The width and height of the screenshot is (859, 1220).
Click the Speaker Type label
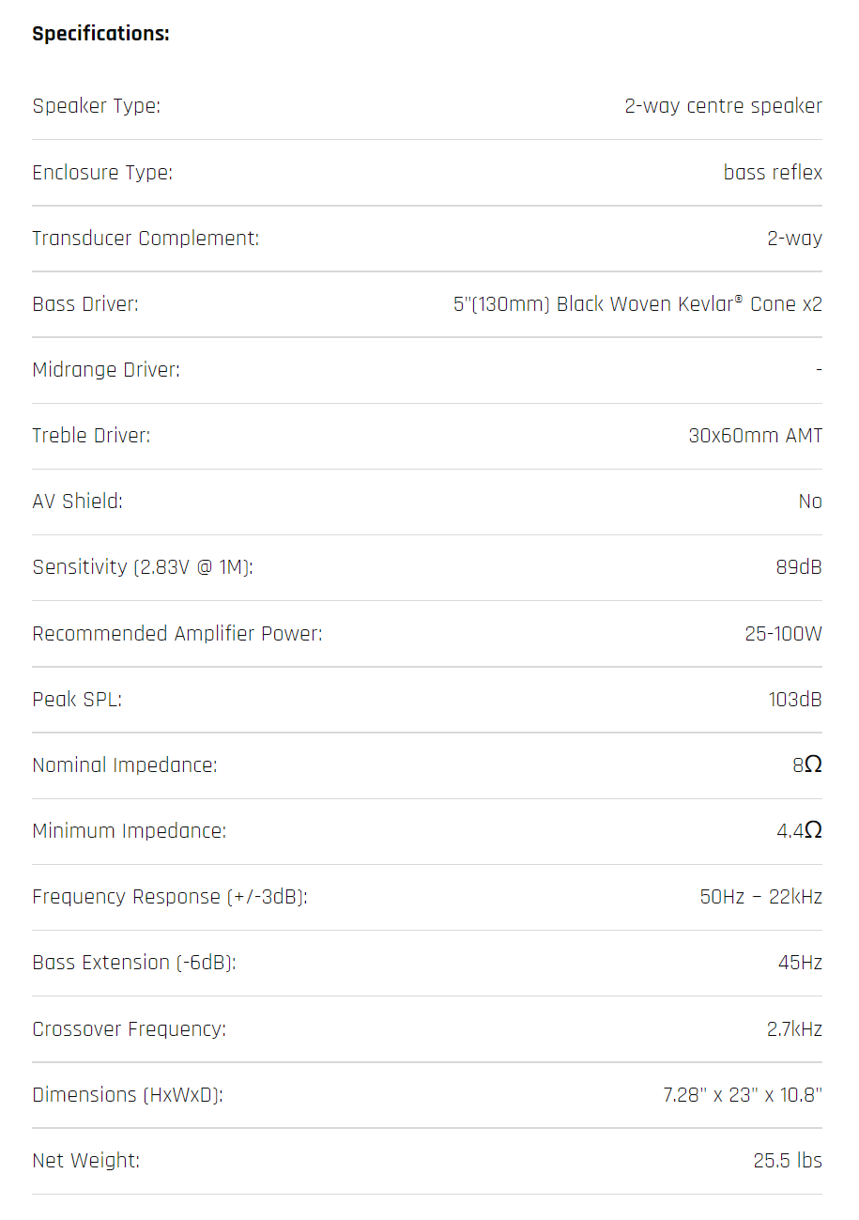(x=96, y=106)
